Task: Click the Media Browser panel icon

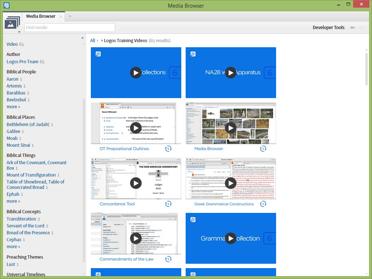Action: coord(12,23)
